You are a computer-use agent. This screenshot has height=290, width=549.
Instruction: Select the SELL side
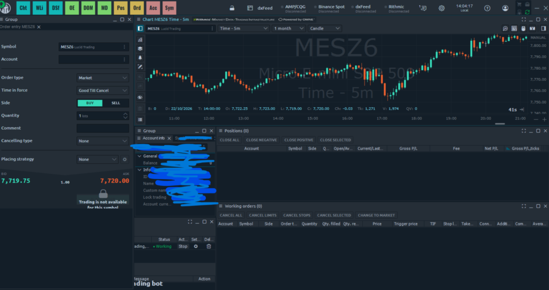[x=116, y=103]
